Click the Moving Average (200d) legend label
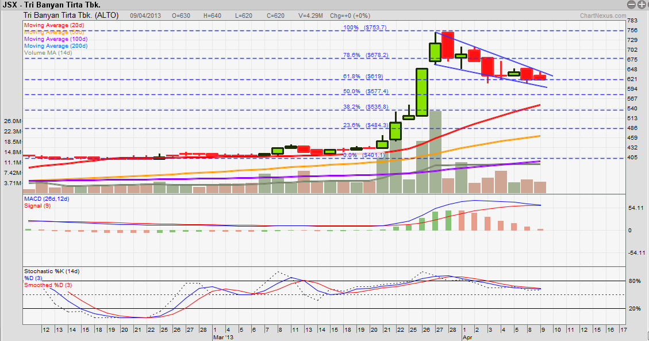Screen dimensions: 649x341 (x=55, y=46)
